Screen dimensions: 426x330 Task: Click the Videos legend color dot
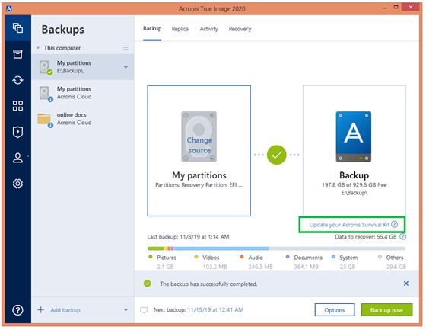(196, 257)
